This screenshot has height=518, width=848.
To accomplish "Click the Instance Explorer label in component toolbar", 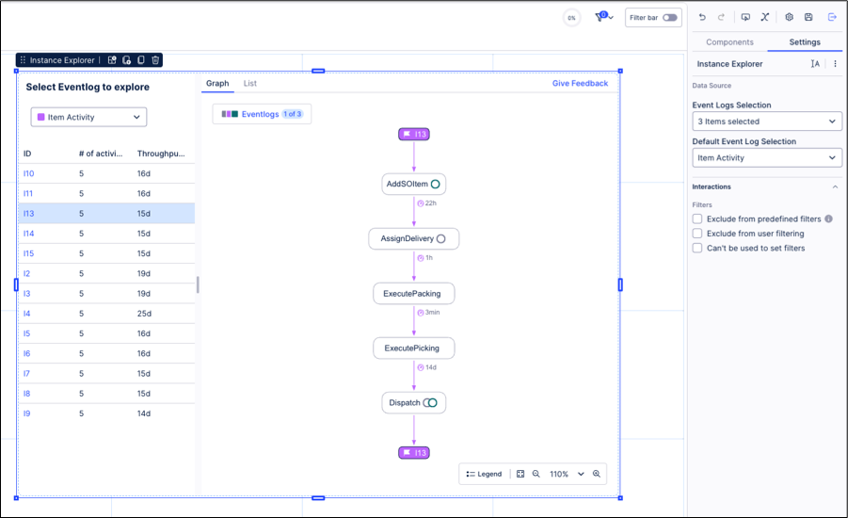I will 62,60.
